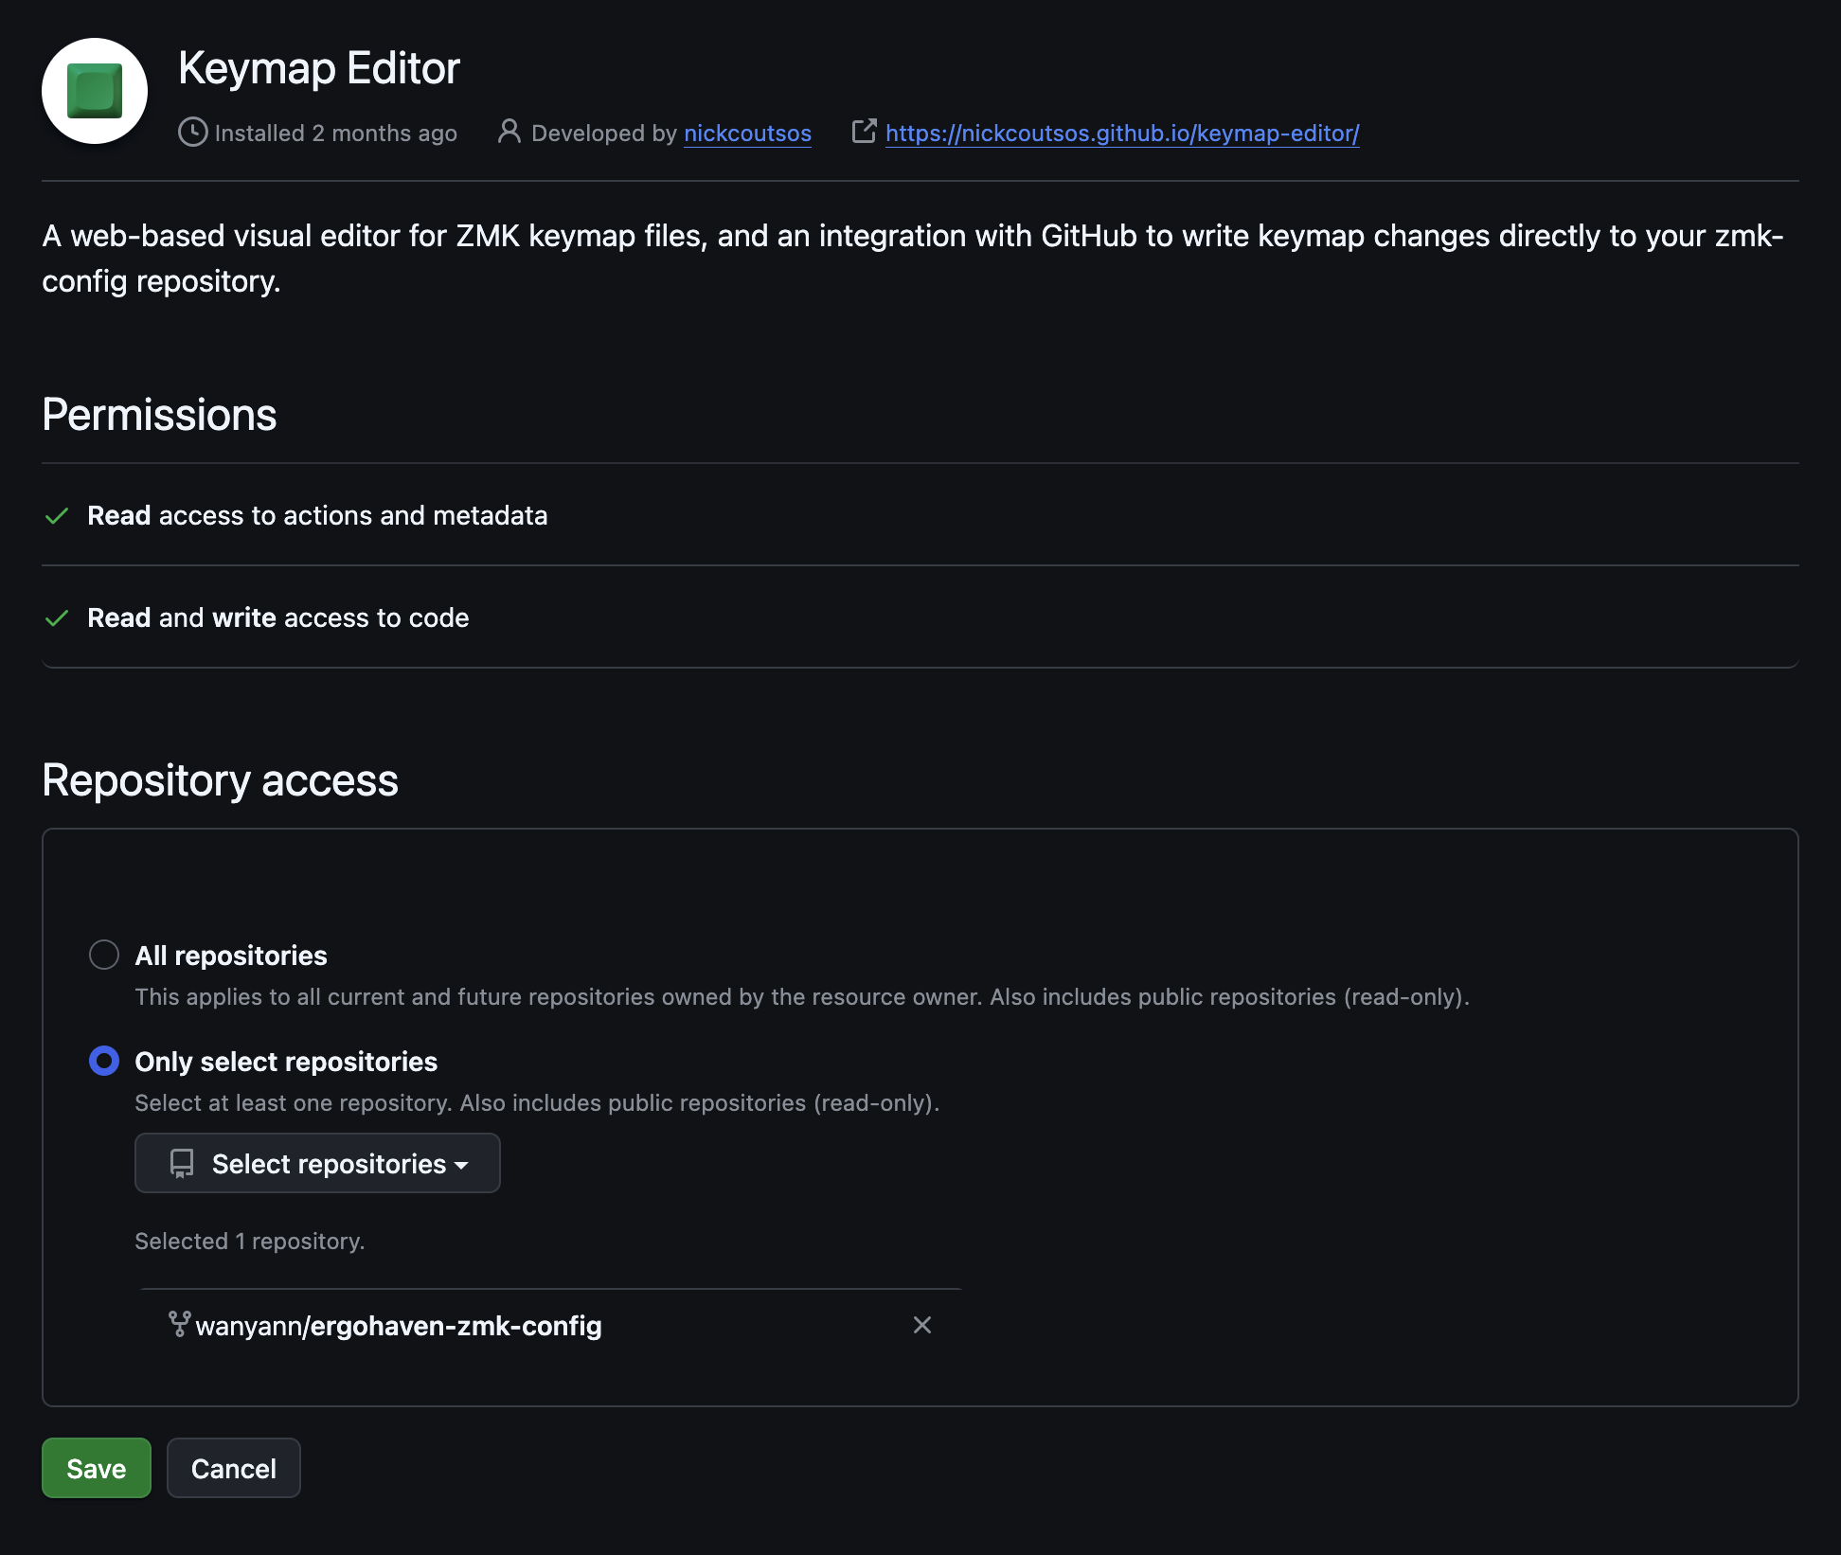Click the external link icon before URL
1841x1555 pixels.
pyautogui.click(x=864, y=132)
